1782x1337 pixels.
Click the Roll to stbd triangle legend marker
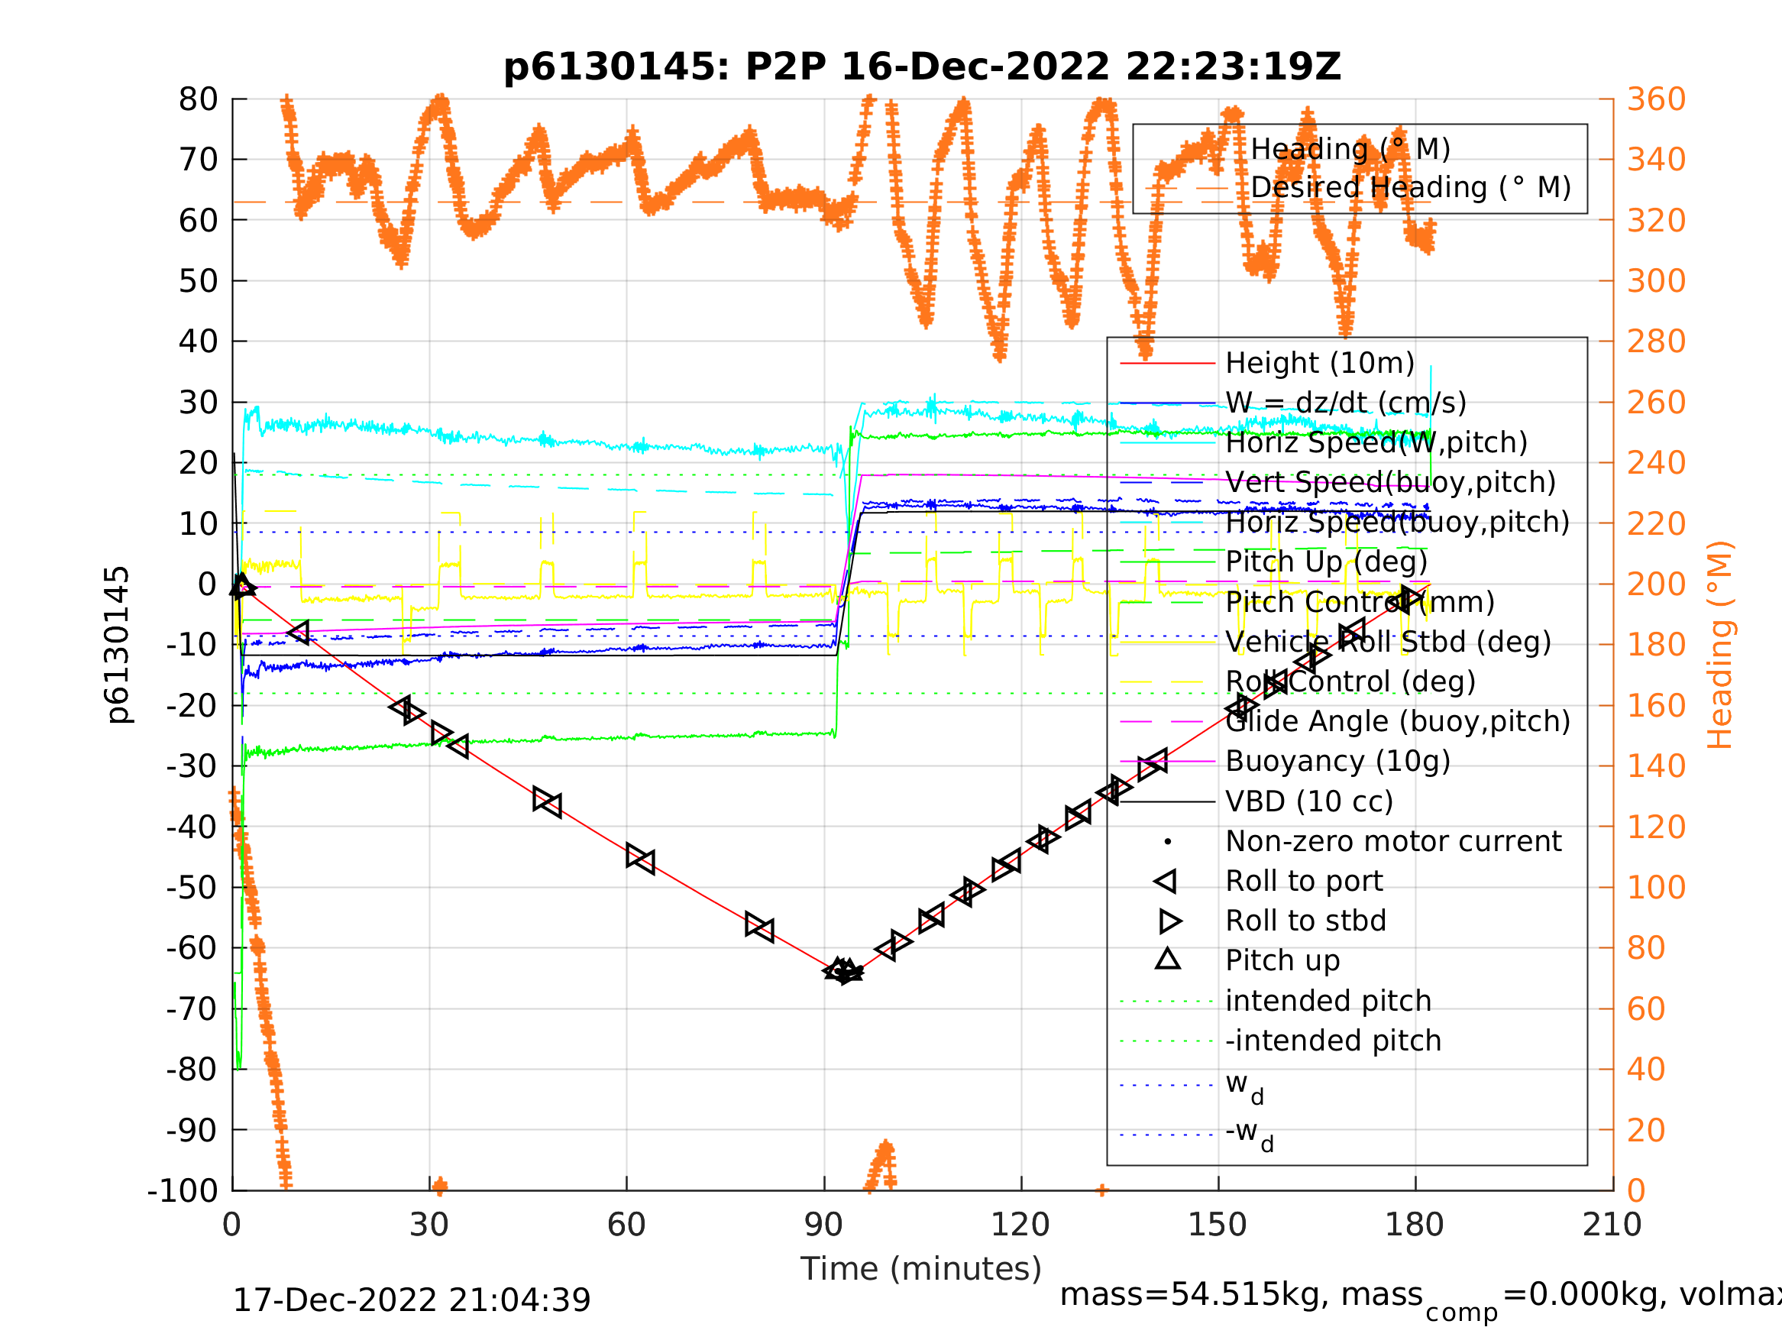pos(1169,921)
